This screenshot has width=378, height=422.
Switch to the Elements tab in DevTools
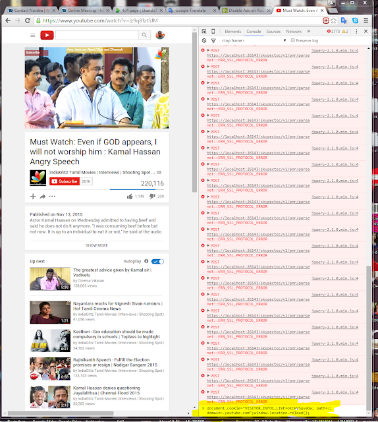(233, 32)
